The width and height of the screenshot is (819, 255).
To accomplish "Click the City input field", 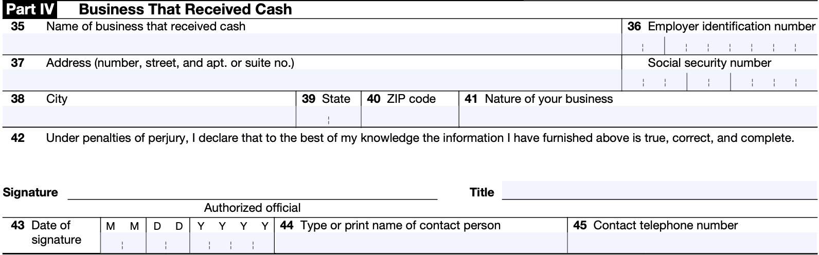I will [149, 117].
